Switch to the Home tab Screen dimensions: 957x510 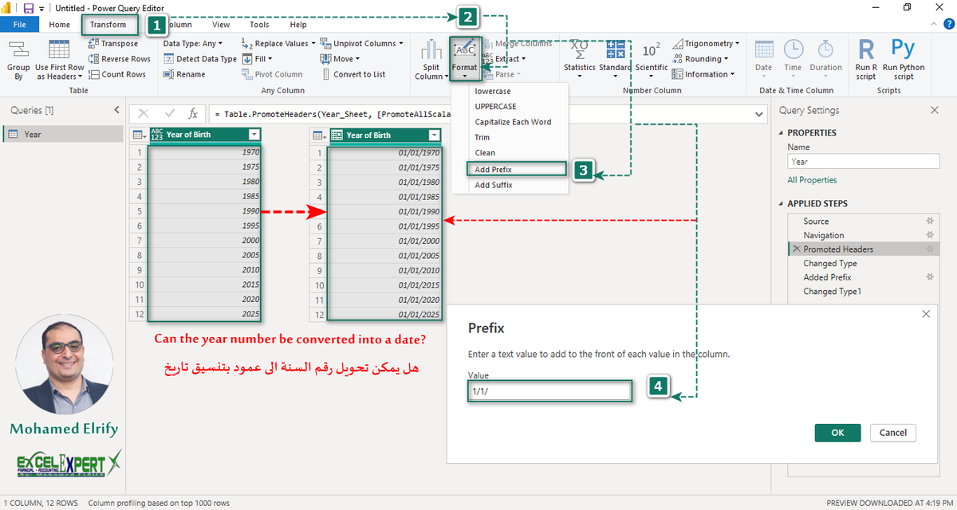pos(60,25)
